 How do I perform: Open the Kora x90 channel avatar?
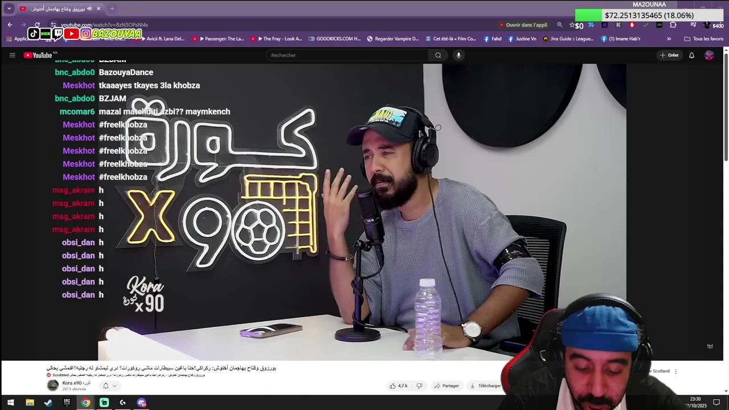pos(53,385)
